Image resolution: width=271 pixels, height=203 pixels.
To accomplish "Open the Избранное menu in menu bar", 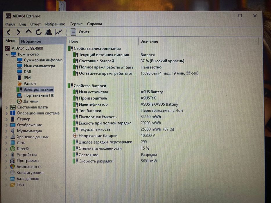I will pos(55,24).
